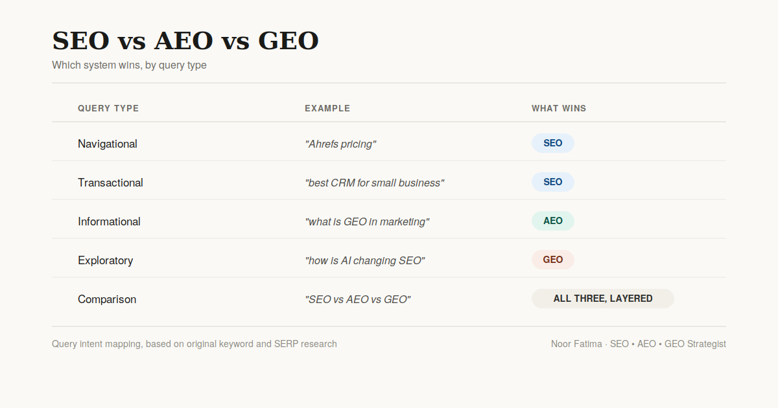Click the SEO vs AEO vs GEO title
Viewport: 778px width, 408px height.
tap(185, 41)
